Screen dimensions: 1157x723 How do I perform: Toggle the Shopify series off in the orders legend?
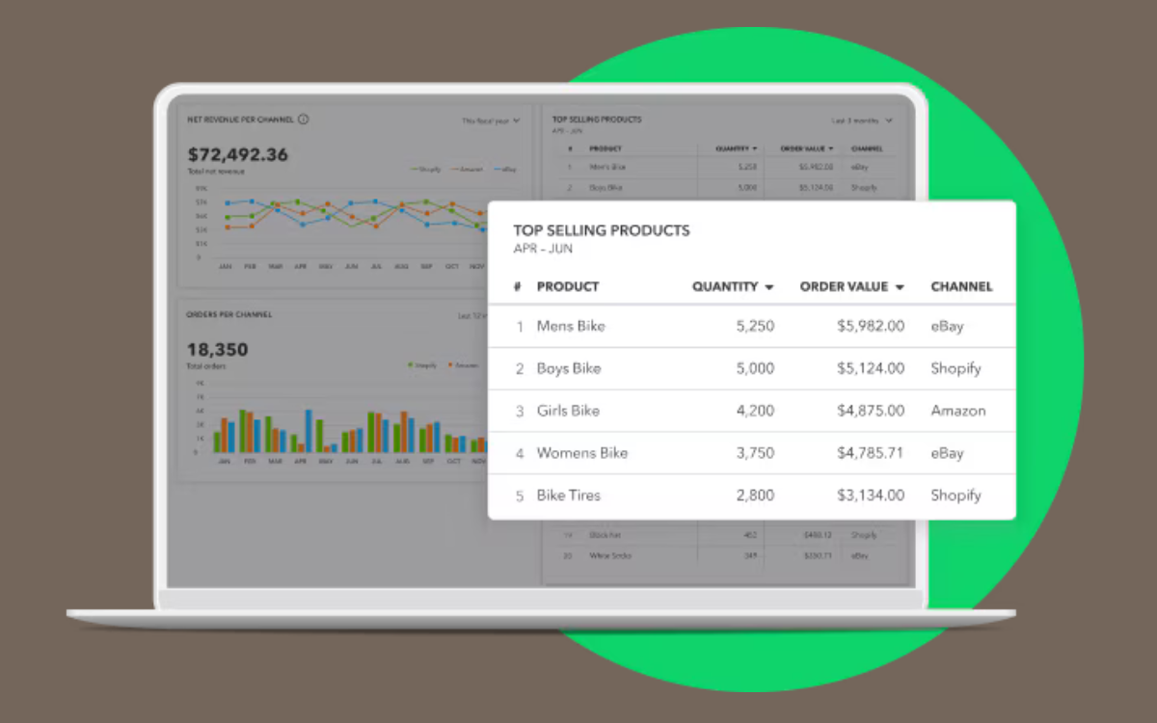(x=417, y=365)
